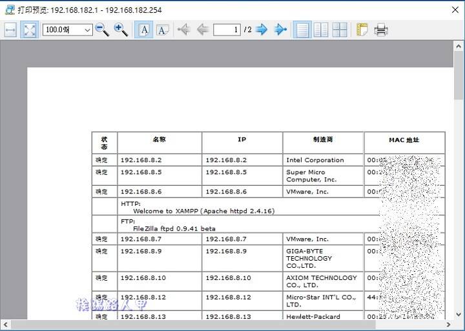The height and width of the screenshot is (331, 465).
Task: Close the print preview window
Action: 455,10
